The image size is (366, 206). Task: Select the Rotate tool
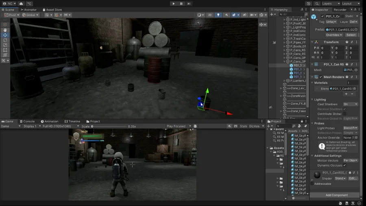point(5,40)
